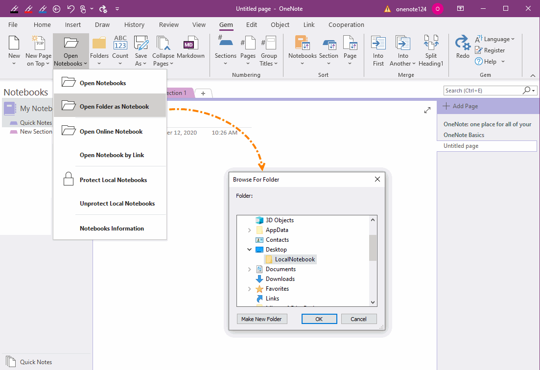Switch to the Cooperation ribbon tab
The width and height of the screenshot is (540, 370).
(x=346, y=24)
